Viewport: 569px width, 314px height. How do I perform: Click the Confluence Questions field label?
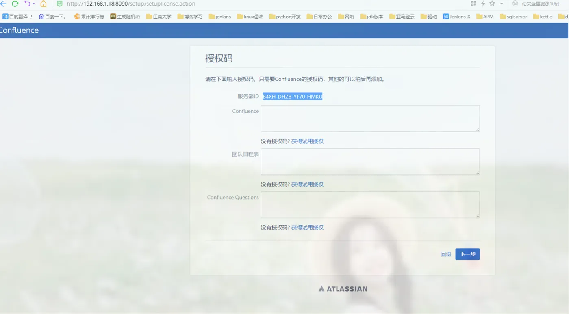point(233,197)
